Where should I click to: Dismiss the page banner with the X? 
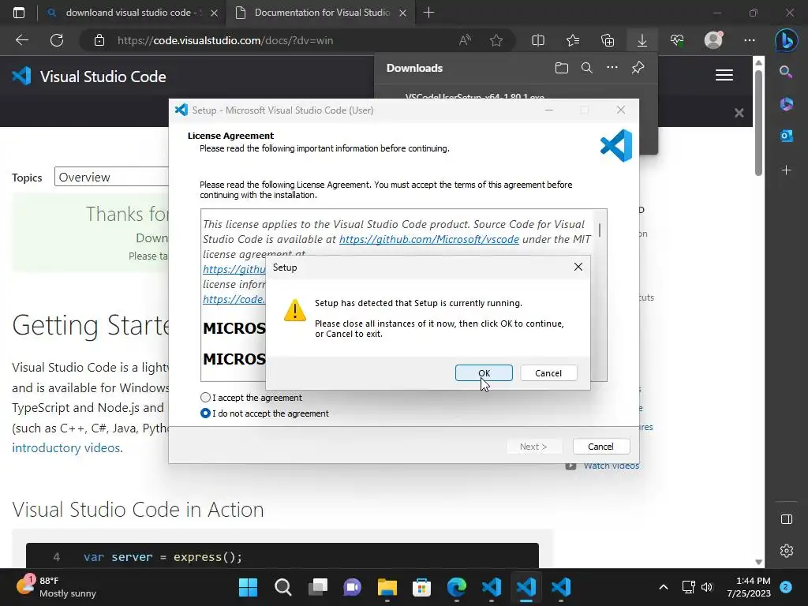(739, 113)
